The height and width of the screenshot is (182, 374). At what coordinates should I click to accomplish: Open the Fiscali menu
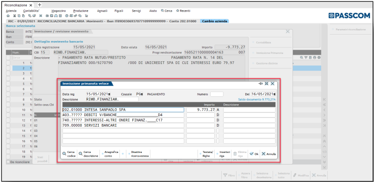(x=119, y=11)
